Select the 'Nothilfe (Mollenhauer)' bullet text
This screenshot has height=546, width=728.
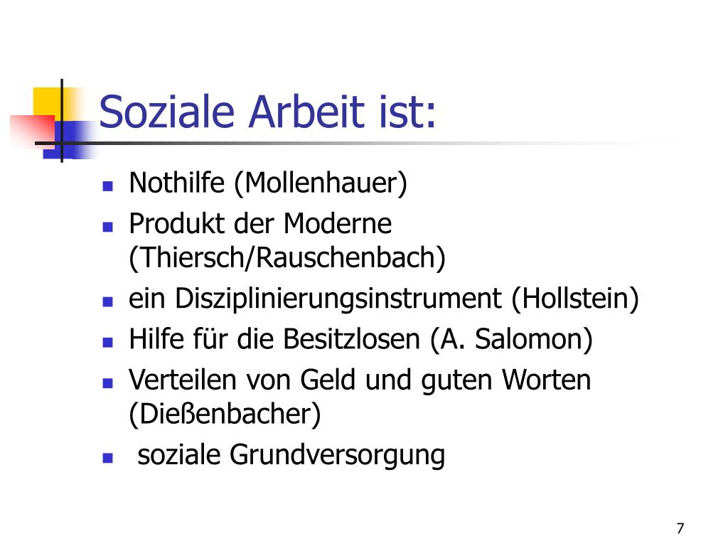tap(268, 183)
